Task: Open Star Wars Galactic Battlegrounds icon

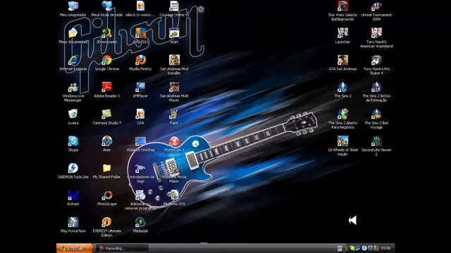Action: (x=342, y=6)
